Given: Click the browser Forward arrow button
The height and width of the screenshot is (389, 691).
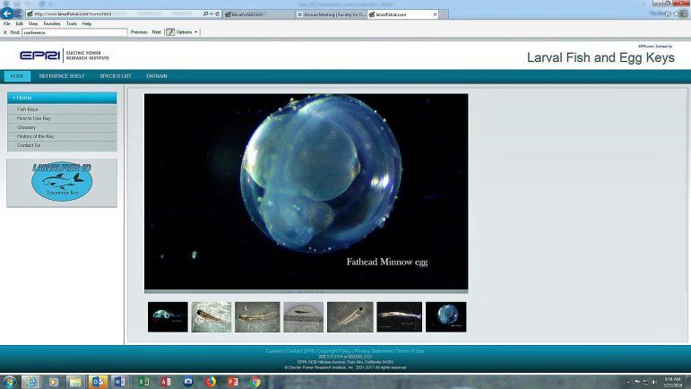Looking at the screenshot, I should point(19,13).
